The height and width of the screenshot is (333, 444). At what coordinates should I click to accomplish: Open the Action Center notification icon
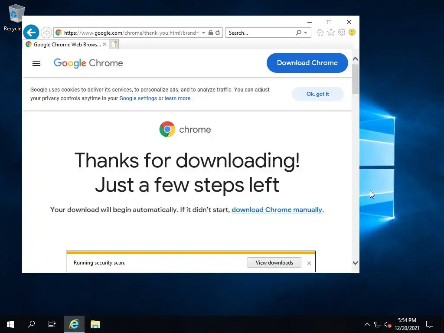[x=430, y=324]
